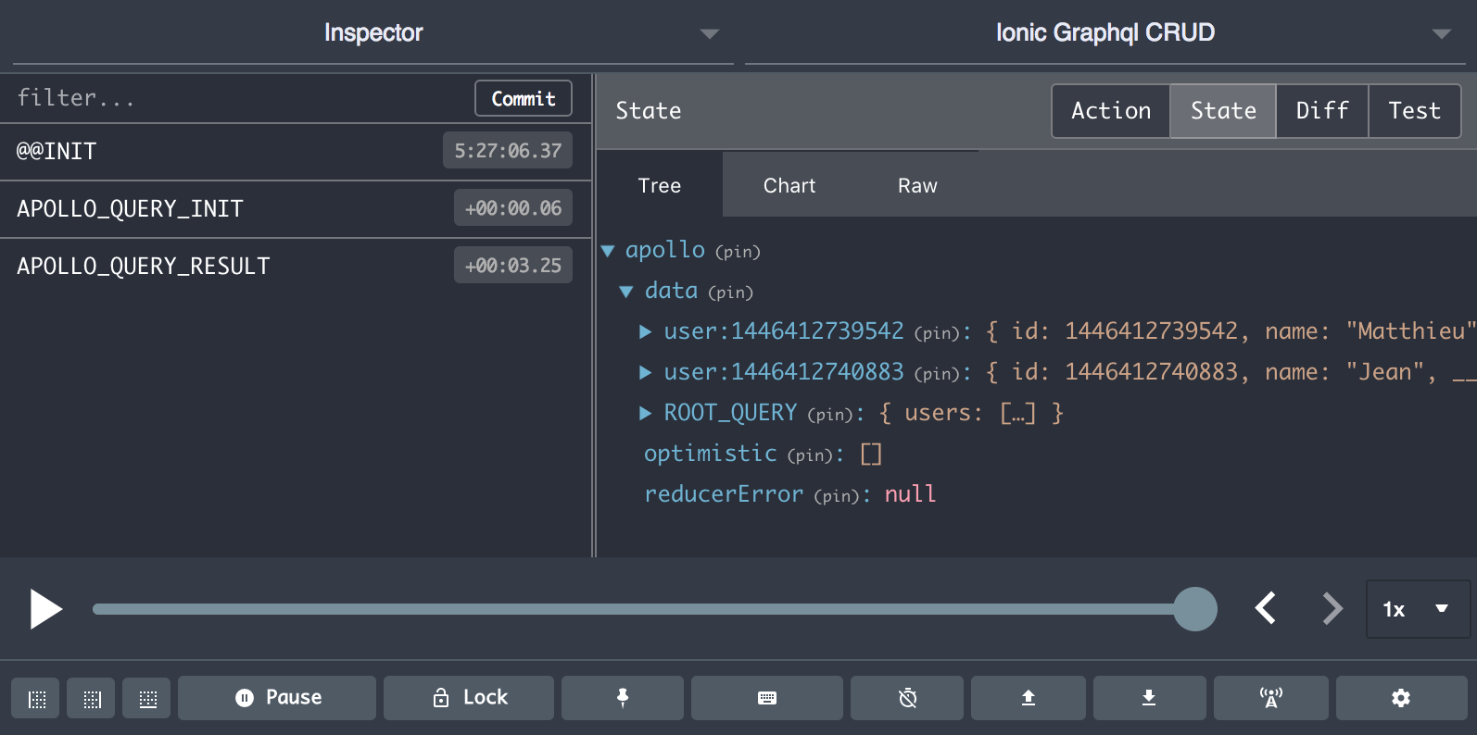Open settings with the gear icon

(1401, 698)
